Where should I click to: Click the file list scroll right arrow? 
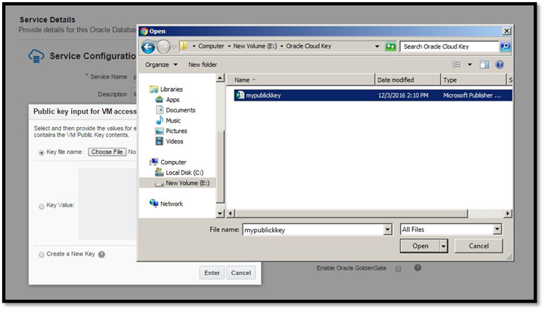(x=507, y=213)
